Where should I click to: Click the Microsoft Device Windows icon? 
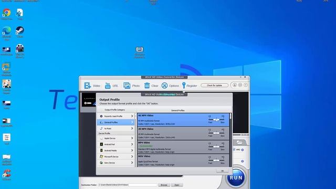point(101,156)
